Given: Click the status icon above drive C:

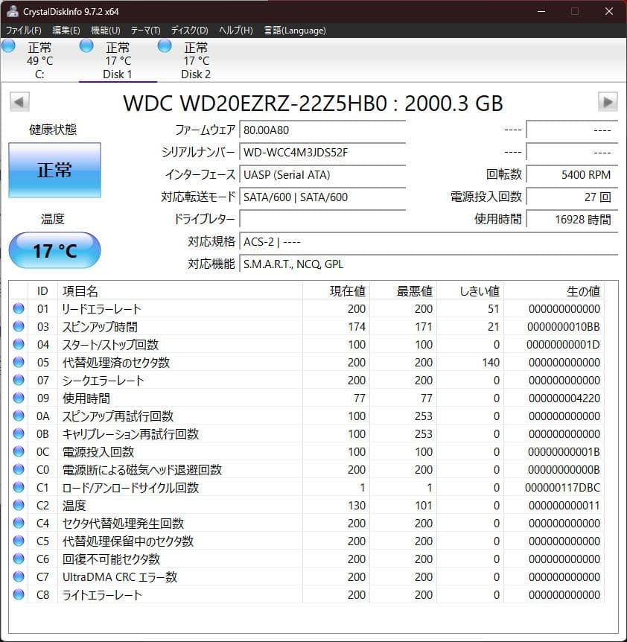Looking at the screenshot, I should pyautogui.click(x=8, y=45).
